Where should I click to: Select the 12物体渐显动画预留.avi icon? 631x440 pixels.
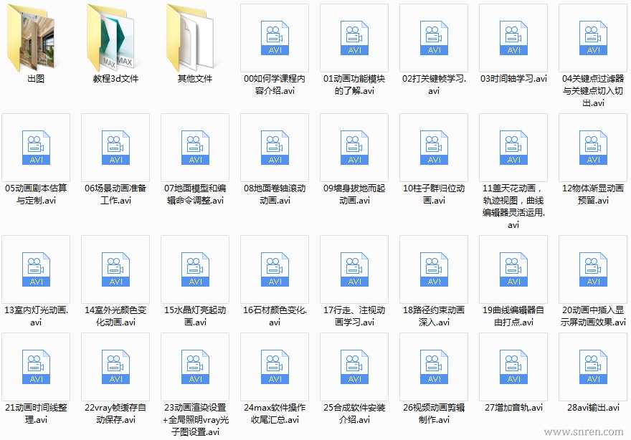(x=594, y=147)
